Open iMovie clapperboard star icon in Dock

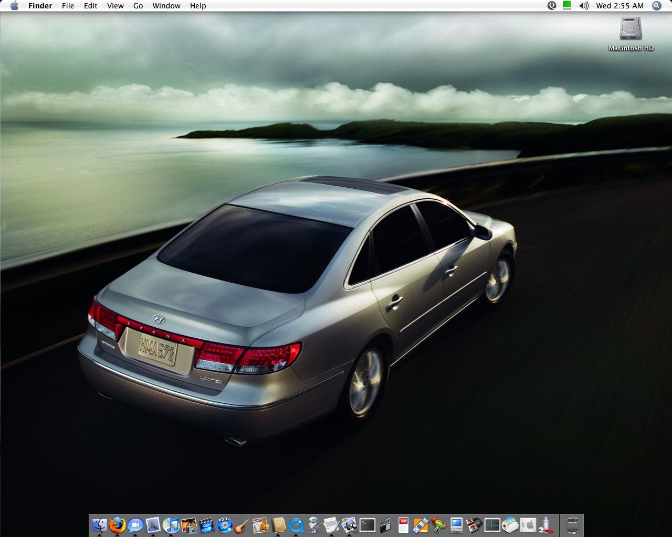pos(207,524)
